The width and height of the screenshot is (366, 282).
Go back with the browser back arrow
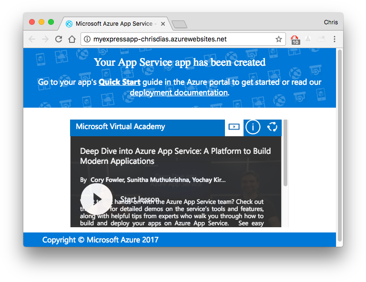(x=32, y=39)
